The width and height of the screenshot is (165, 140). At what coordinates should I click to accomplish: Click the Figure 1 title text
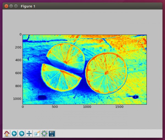(28, 6)
